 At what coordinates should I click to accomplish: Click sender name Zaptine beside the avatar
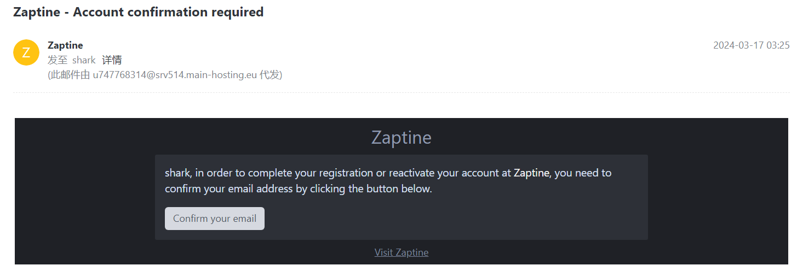(x=65, y=45)
